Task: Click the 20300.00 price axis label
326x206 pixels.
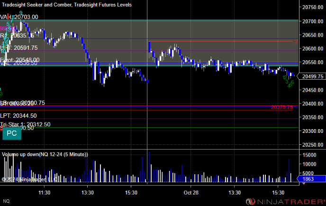Action: coord(313,131)
